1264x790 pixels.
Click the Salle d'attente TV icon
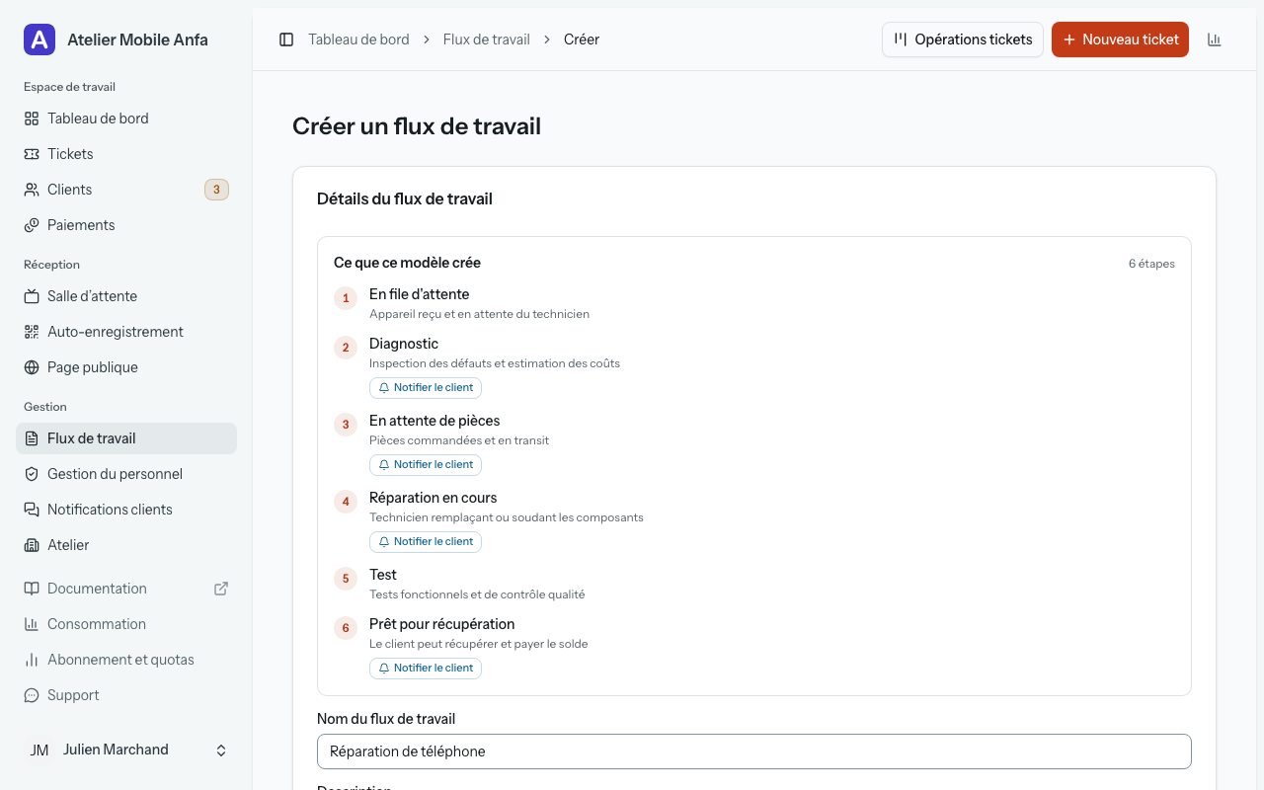(x=32, y=296)
